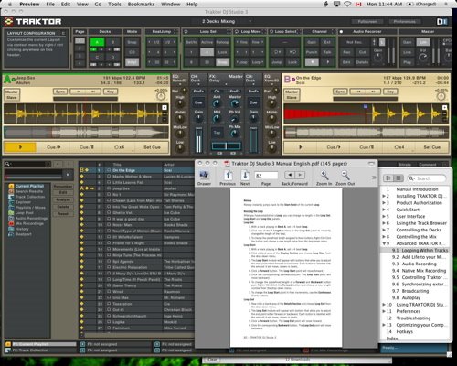Expand chapter 11 Preferences in the outline
This screenshot has width=457, height=366.
tap(384, 311)
